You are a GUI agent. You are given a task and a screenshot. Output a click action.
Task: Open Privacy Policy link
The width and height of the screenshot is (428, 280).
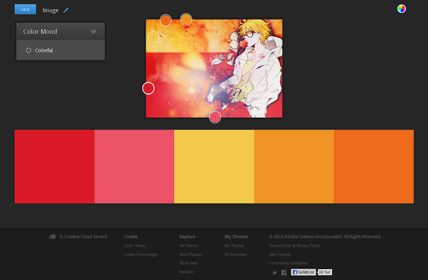click(x=308, y=245)
